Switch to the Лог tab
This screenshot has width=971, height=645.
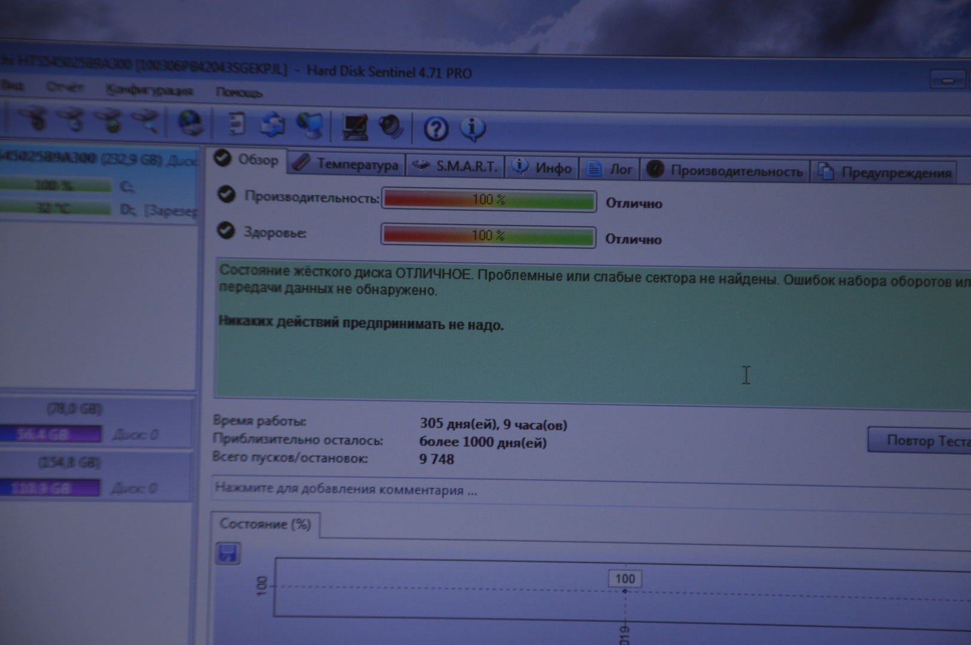610,169
